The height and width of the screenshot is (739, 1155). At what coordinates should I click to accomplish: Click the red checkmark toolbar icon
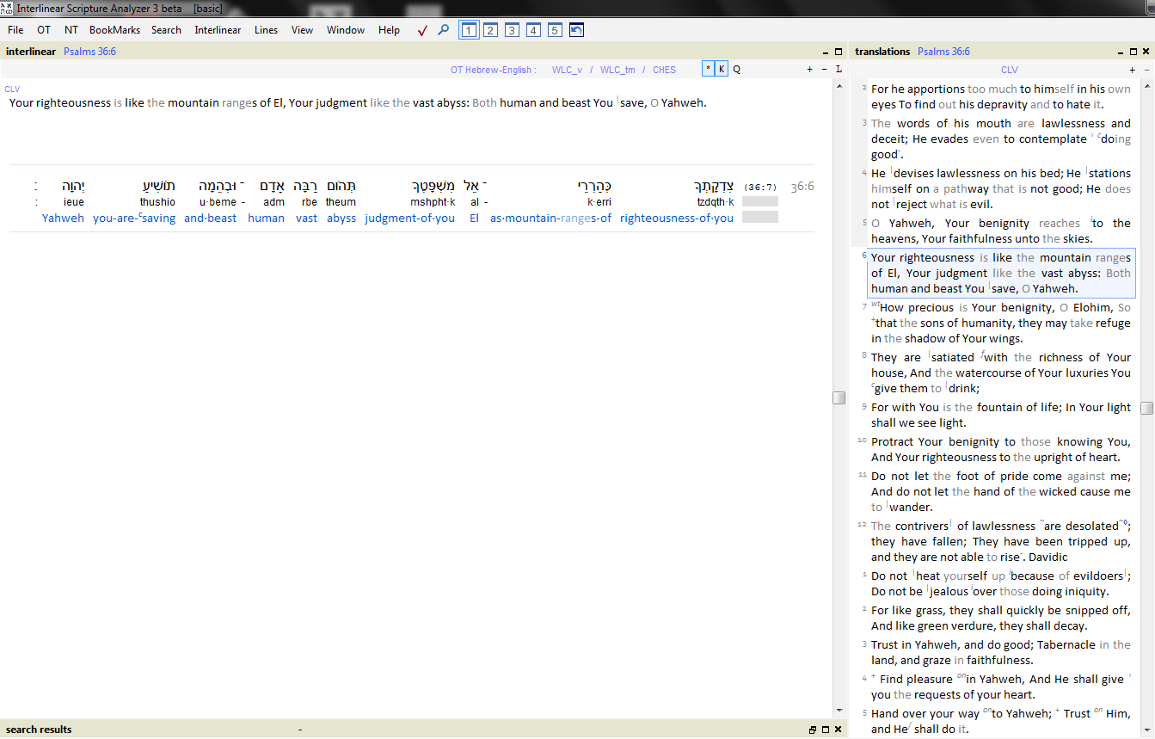(422, 30)
